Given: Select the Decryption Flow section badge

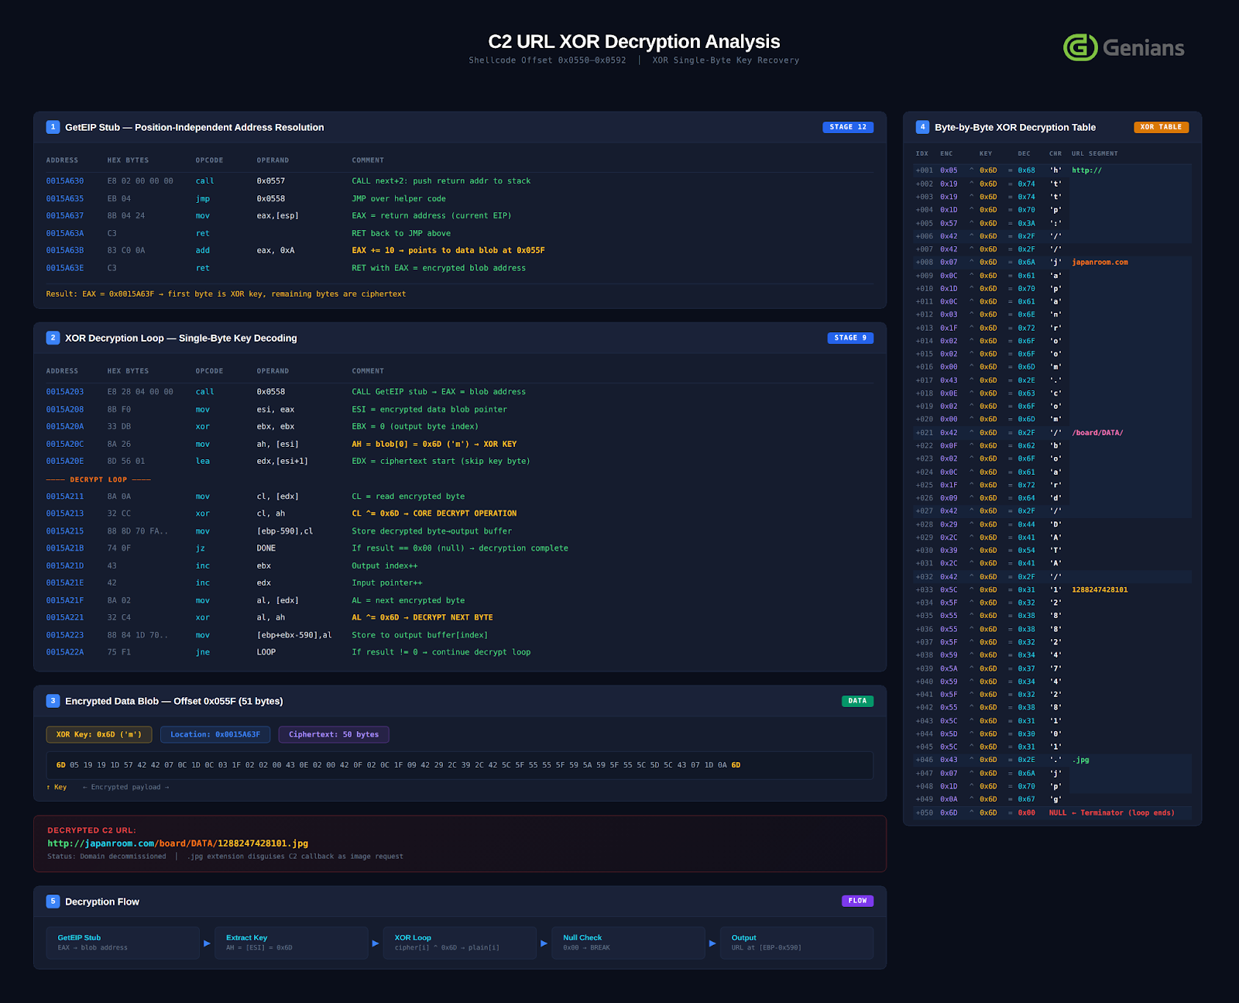Looking at the screenshot, I should [52, 901].
